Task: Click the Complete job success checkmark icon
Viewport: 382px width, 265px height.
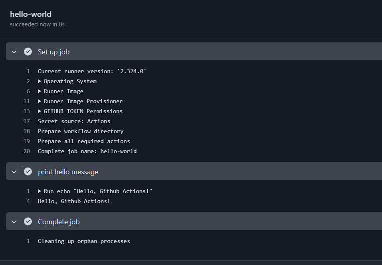Action: coord(28,221)
